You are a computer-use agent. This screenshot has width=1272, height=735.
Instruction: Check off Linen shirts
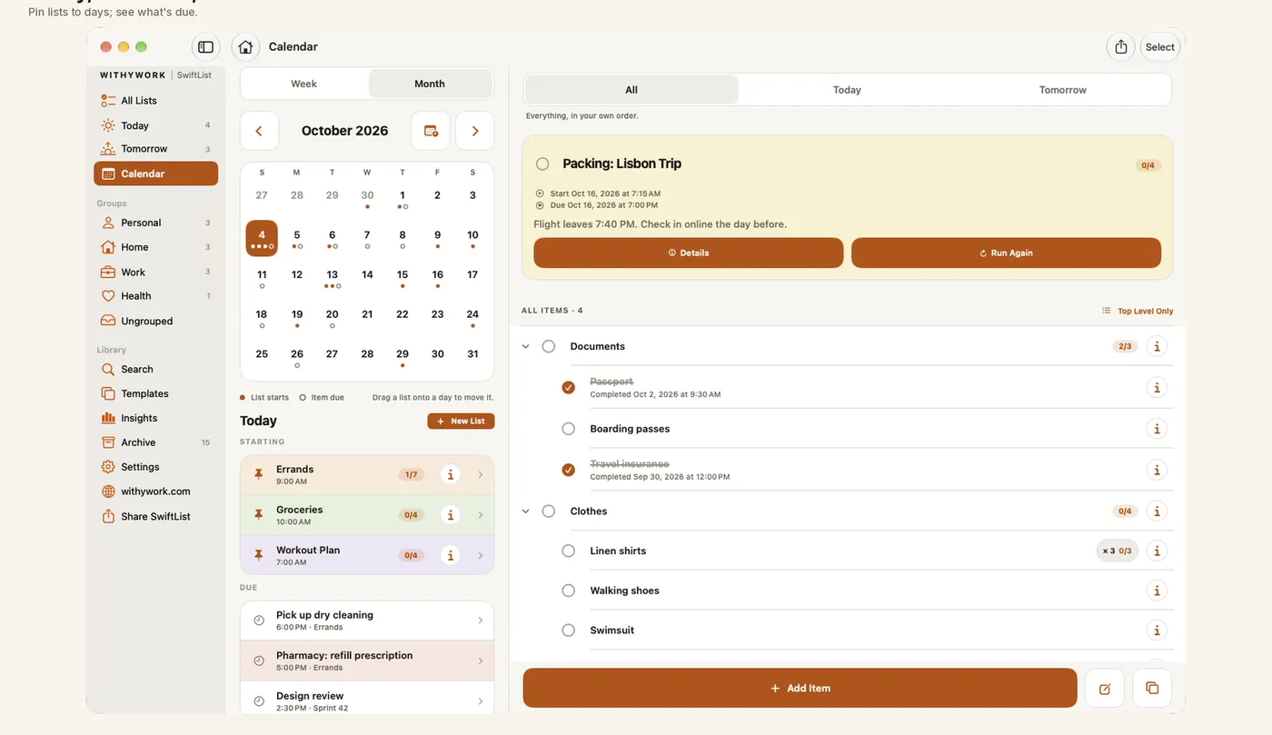[x=569, y=551]
